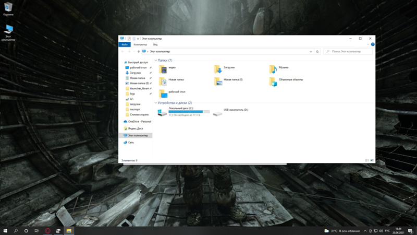Select the Локальный диск (C:) drive icon
The width and height of the screenshot is (417, 235).
162,112
